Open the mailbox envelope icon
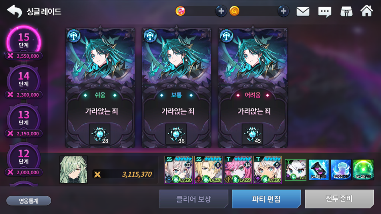 coord(303,12)
